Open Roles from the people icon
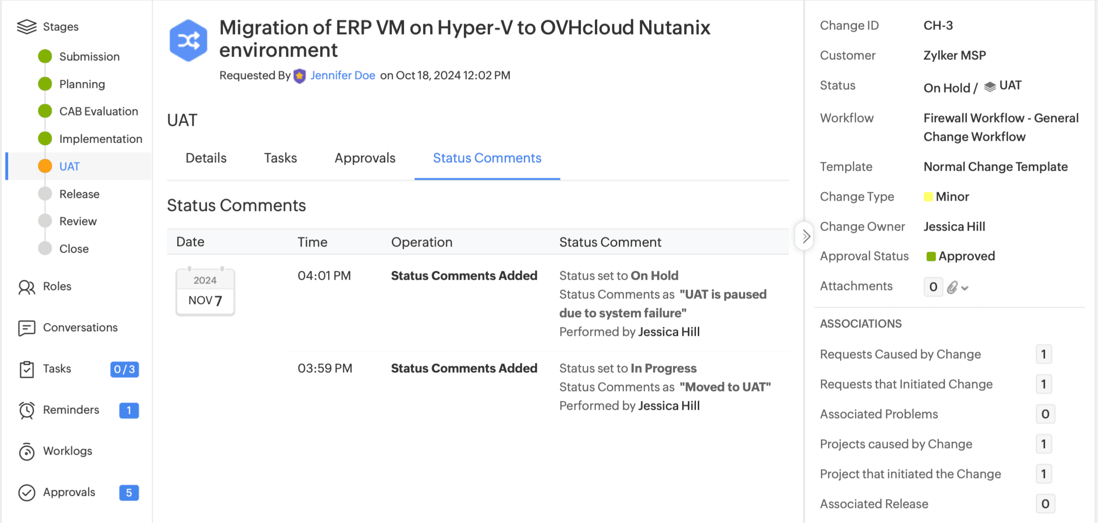 click(x=27, y=287)
